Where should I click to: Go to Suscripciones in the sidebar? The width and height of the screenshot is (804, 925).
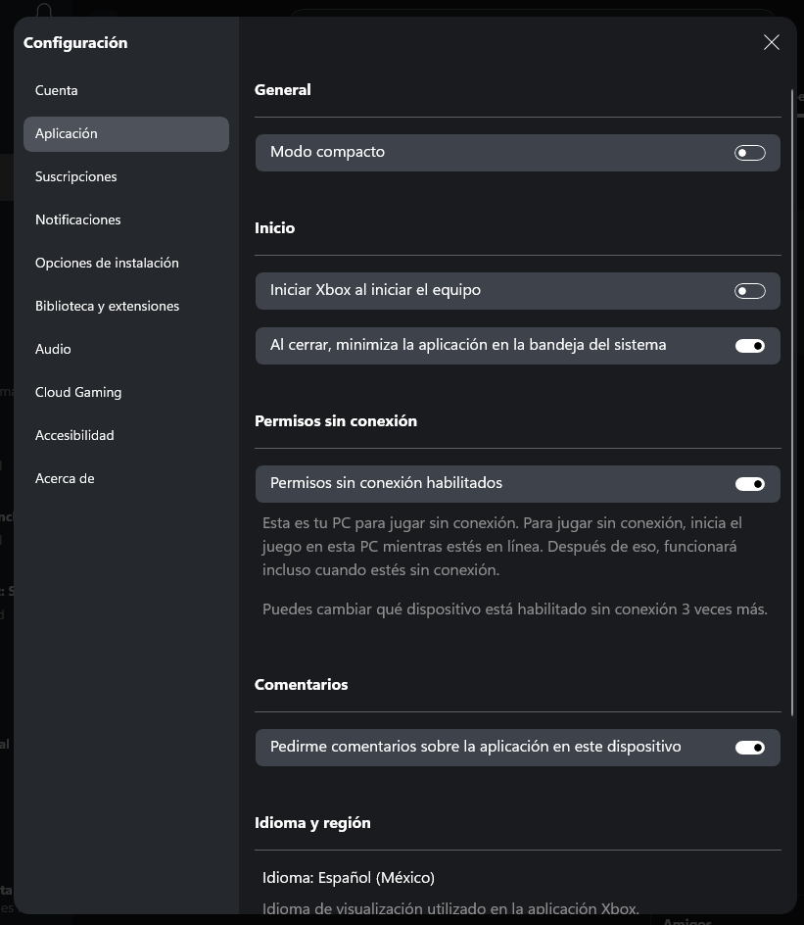(76, 176)
